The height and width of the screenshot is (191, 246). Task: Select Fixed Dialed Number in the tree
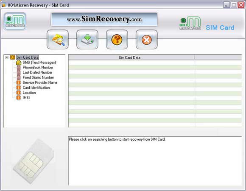tap(38, 77)
